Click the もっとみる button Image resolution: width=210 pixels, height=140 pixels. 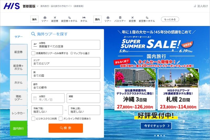(170, 19)
